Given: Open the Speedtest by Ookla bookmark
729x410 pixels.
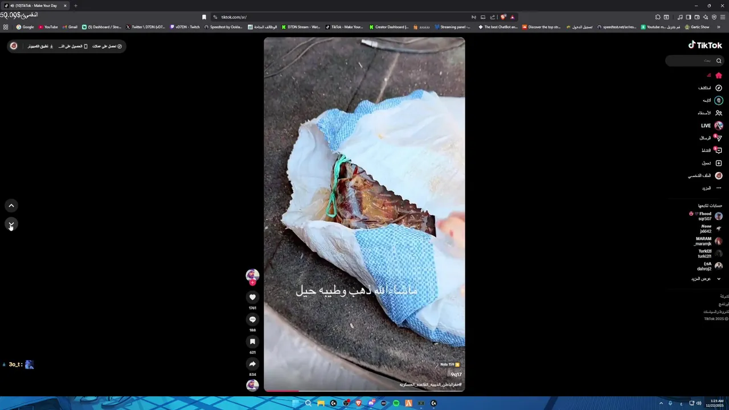Looking at the screenshot, I should tap(224, 27).
